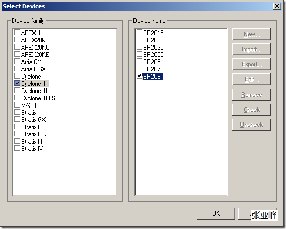The height and width of the screenshot is (229, 286).
Task: Uncheck the Cyclone II family checkbox
Action: coord(17,83)
